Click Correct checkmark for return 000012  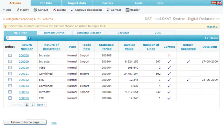pyautogui.click(x=169, y=80)
